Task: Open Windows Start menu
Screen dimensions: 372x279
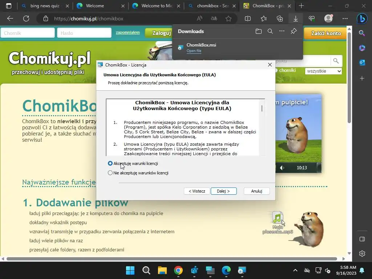Action: point(130,270)
